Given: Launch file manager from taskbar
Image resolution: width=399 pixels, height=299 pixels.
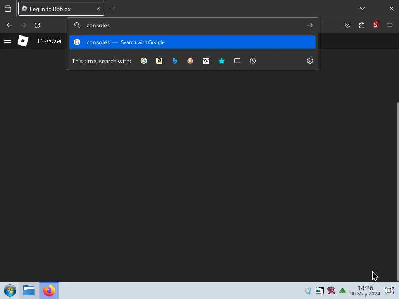Looking at the screenshot, I should coord(29,290).
